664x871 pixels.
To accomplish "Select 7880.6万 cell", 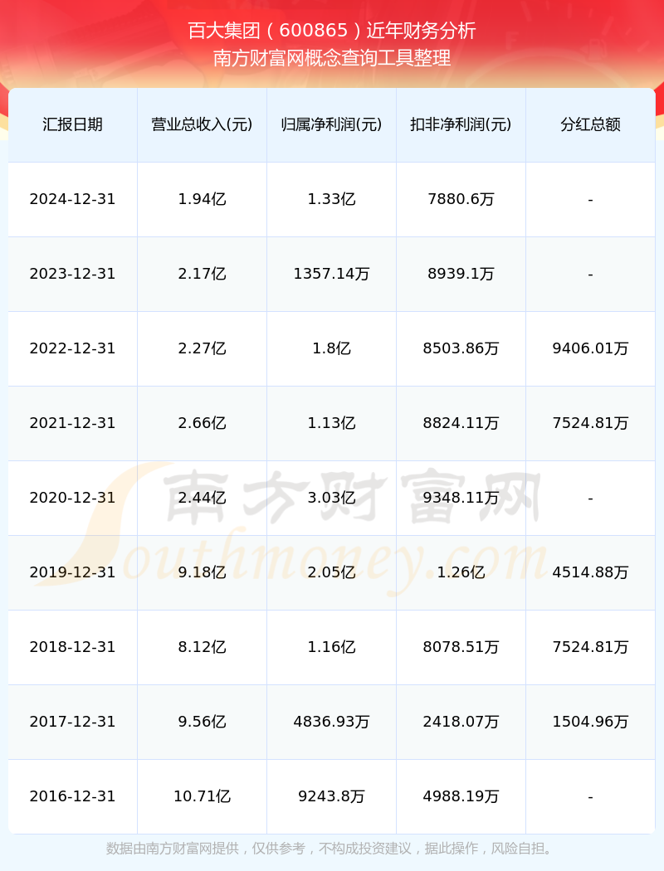I will point(461,199).
